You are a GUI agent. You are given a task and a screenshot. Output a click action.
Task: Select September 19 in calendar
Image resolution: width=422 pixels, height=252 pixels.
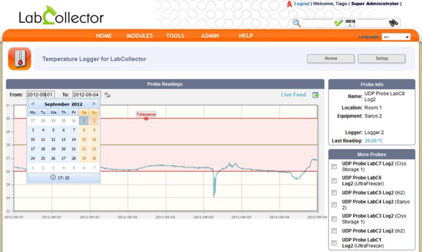pos(53,149)
